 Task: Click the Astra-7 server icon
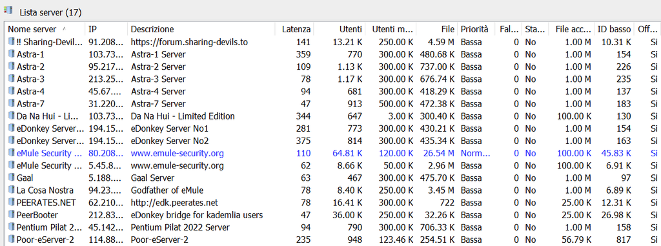(12, 103)
